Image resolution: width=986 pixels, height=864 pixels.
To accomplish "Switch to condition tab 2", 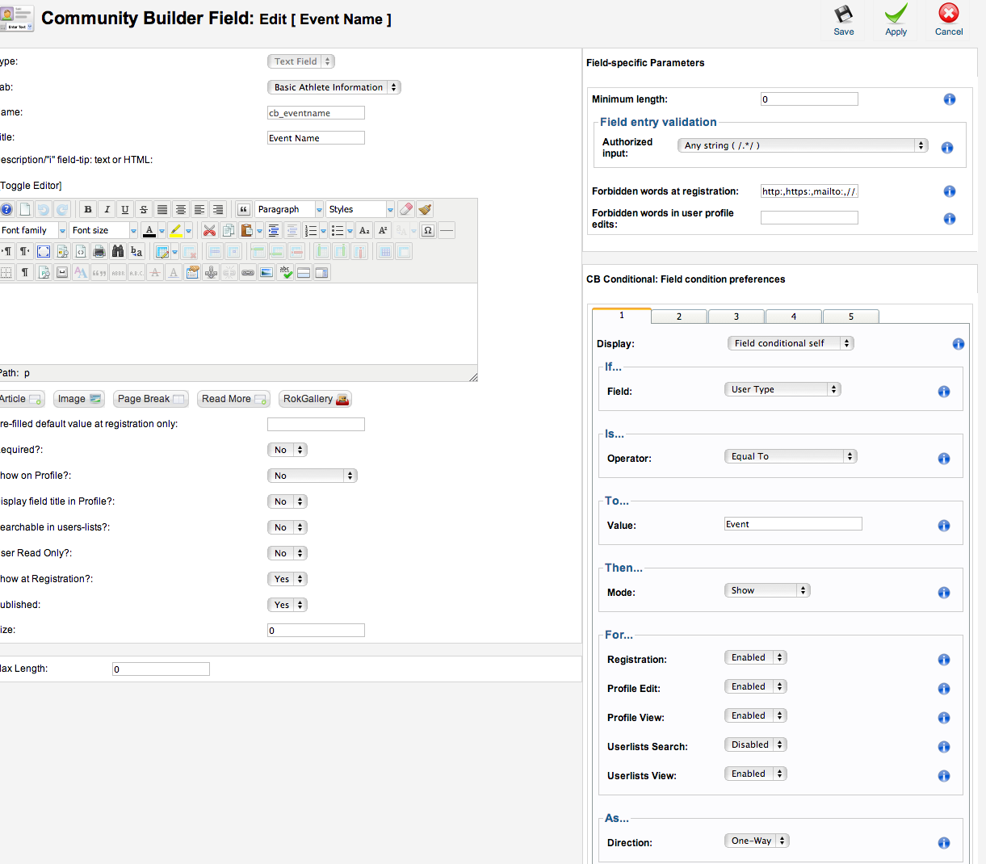I will [679, 317].
